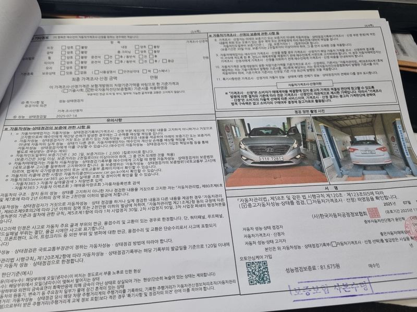Check the 사용설명서 checkbox
The width and height of the screenshot is (417, 312).
(x=97, y=72)
